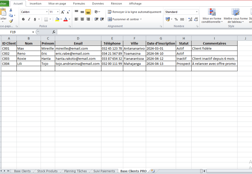Open the Révision tab
This screenshot has width=252, height=174.
point(116,4)
